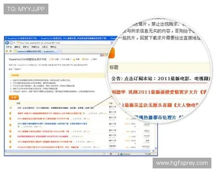Click the horizontal scrollbar left arrow
Viewport: 215px width, 172px height.
point(6,151)
